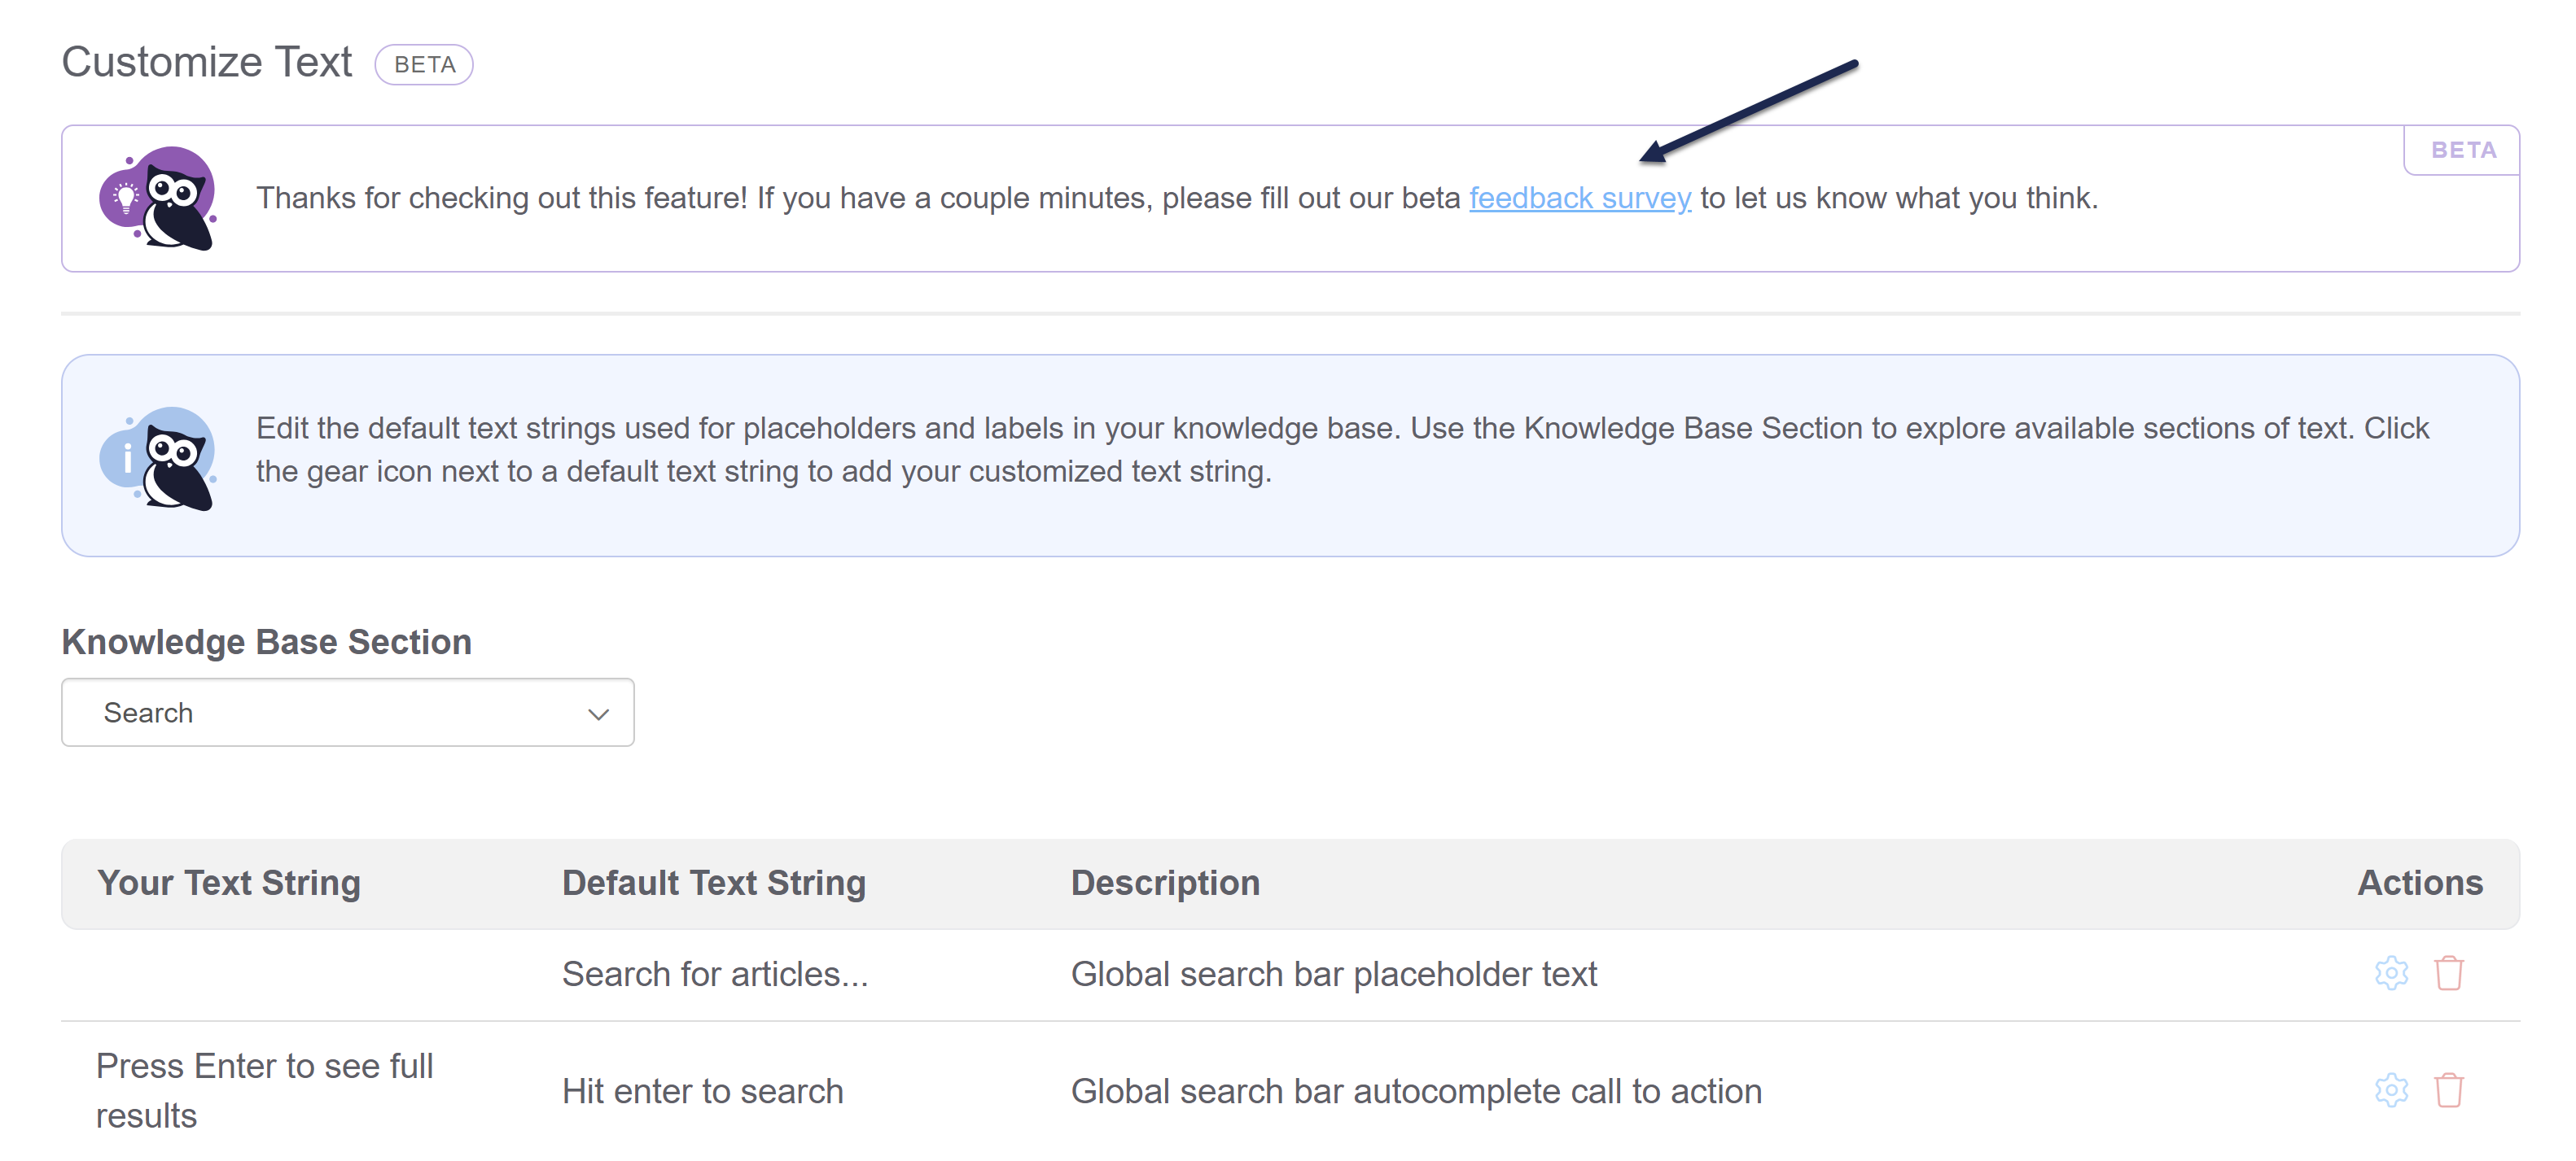
Task: Select 'Press Enter to see full results' text
Action: click(264, 1090)
